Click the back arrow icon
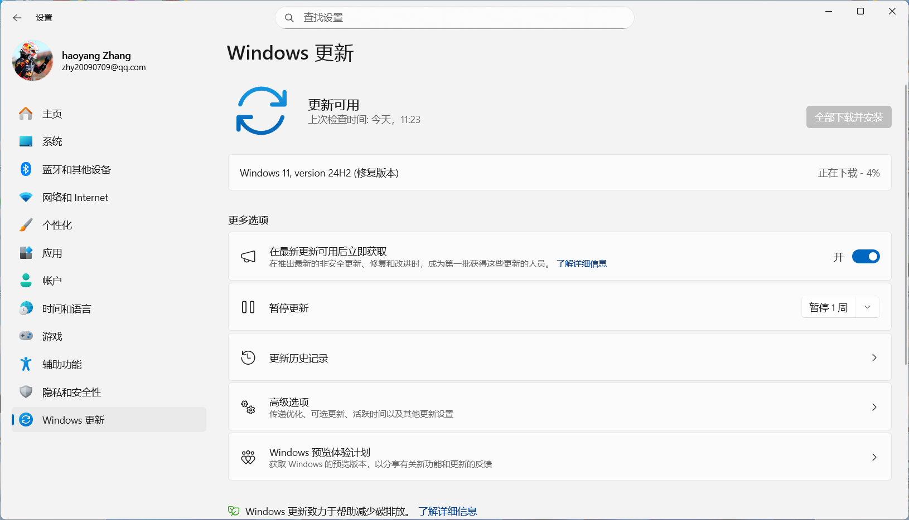 tap(17, 18)
